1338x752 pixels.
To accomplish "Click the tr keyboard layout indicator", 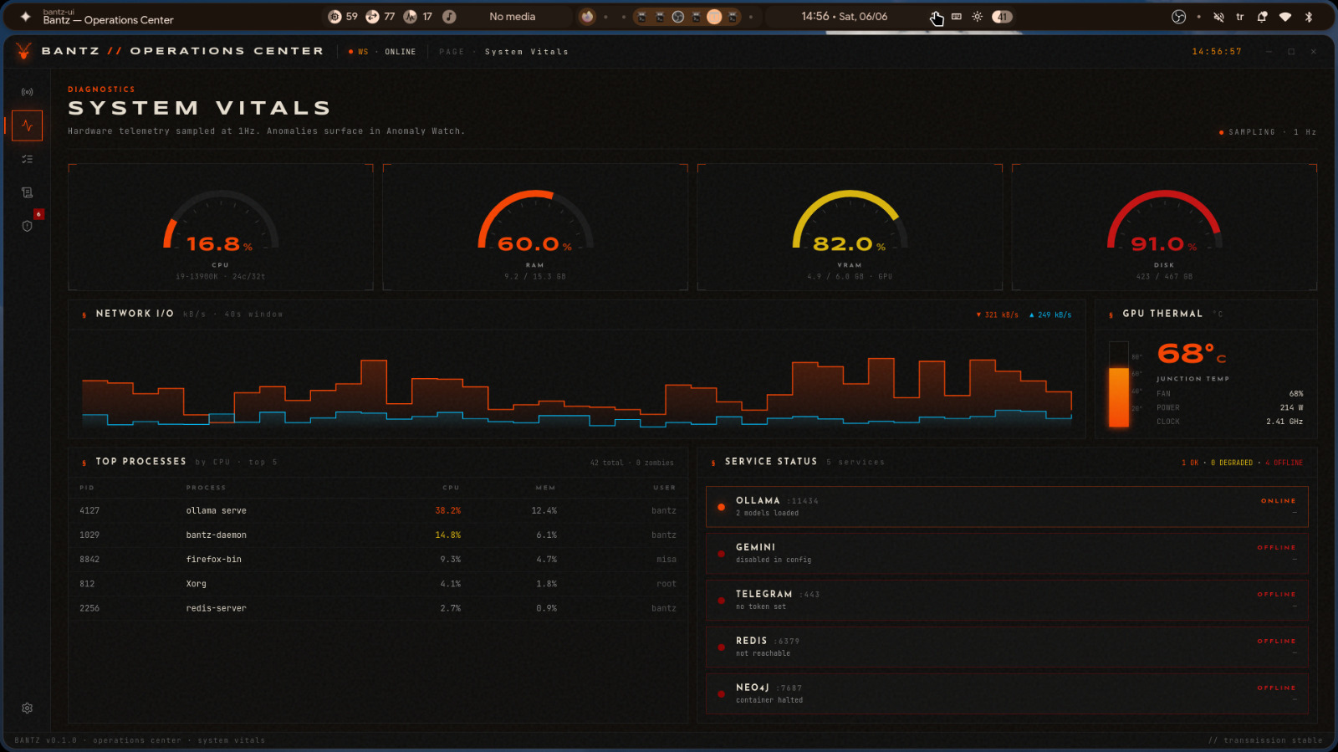I will click(x=1240, y=17).
